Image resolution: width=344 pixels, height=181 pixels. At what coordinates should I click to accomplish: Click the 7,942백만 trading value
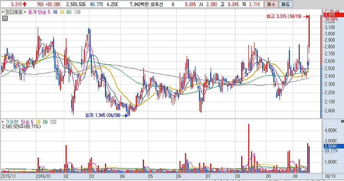click(139, 4)
